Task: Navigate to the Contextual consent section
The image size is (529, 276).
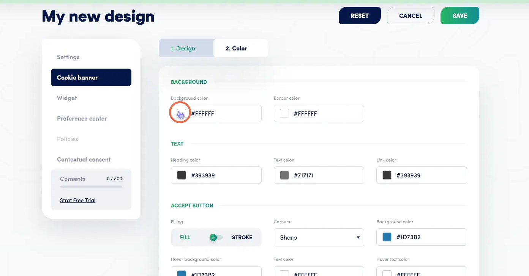Action: tap(84, 159)
